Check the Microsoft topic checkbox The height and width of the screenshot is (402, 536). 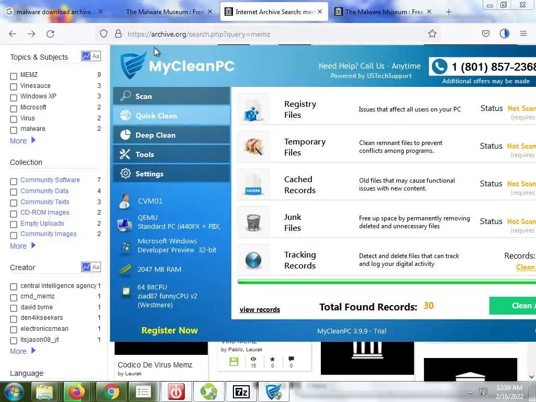14,108
